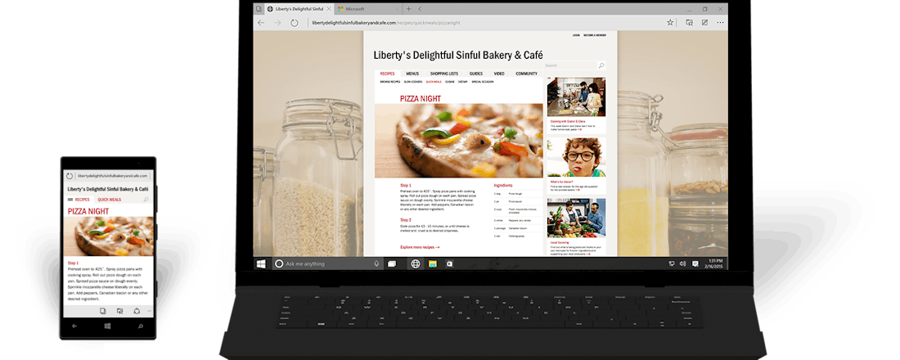Image resolution: width=900 pixels, height=360 pixels.
Task: Tap the phone Windows Start key
Action: [x=107, y=326]
